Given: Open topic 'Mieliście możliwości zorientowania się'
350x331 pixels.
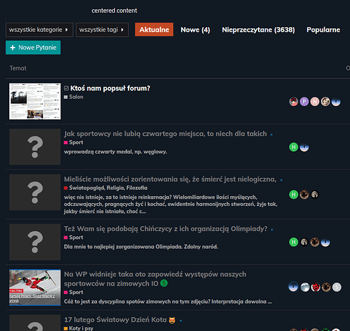Looking at the screenshot, I should coord(170,179).
